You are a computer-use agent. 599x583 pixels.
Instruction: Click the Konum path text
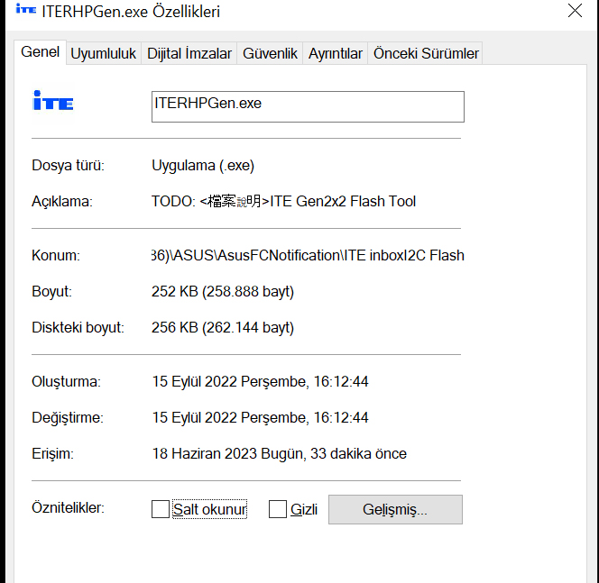coord(308,255)
